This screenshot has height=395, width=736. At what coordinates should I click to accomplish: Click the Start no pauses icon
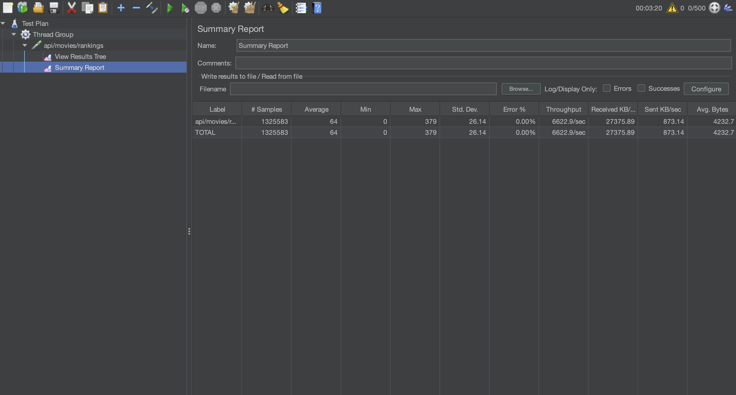[x=185, y=8]
